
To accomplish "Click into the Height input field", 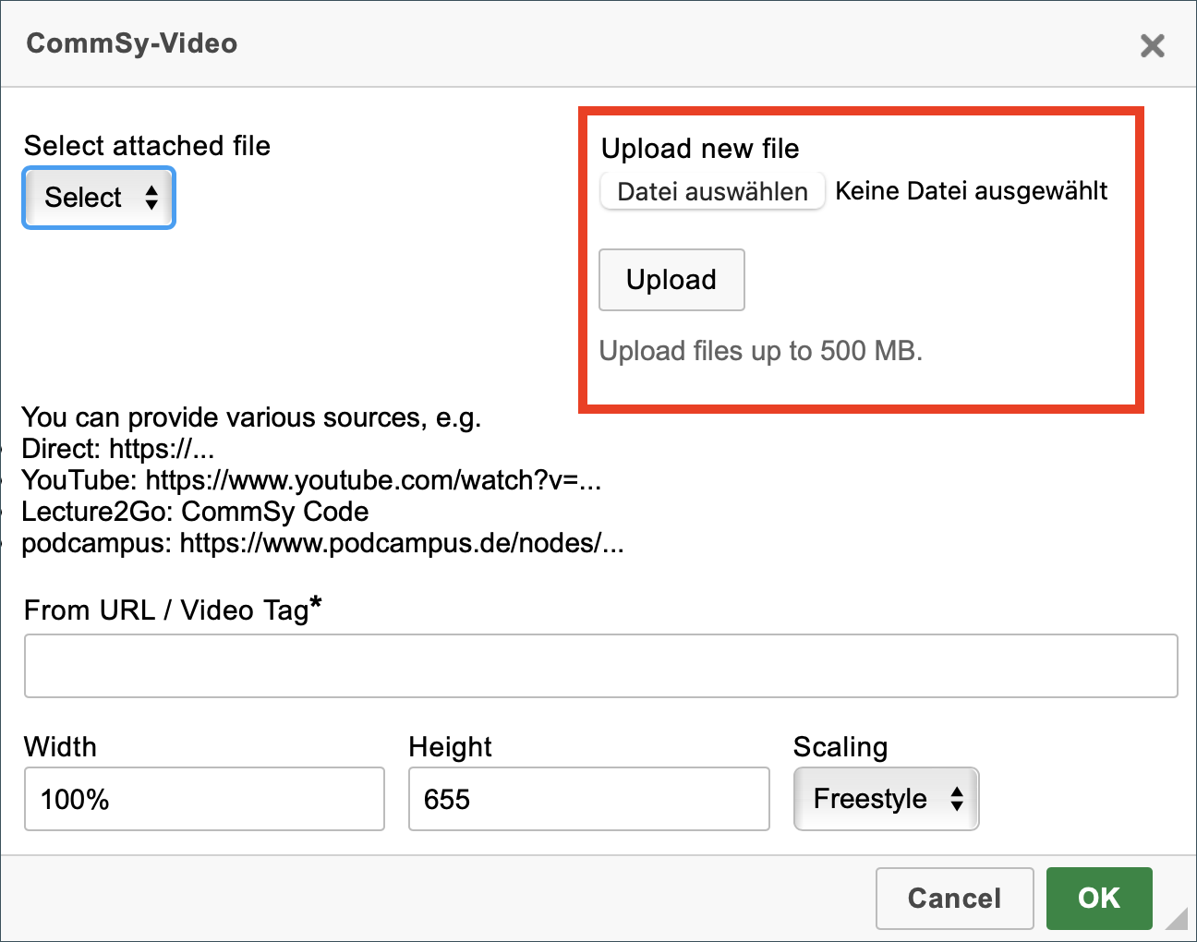I will [x=588, y=799].
